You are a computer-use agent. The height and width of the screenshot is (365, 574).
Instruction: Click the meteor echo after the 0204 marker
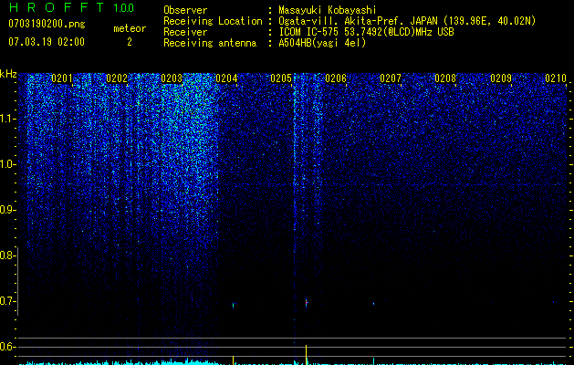(234, 304)
